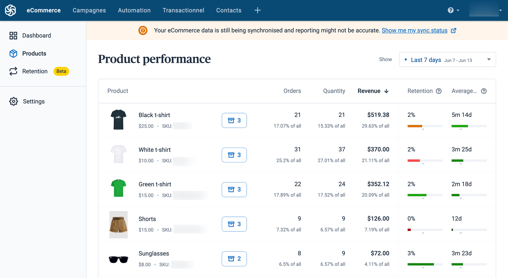The height and width of the screenshot is (278, 508).
Task: Open the help question mark menu
Action: [x=451, y=10]
